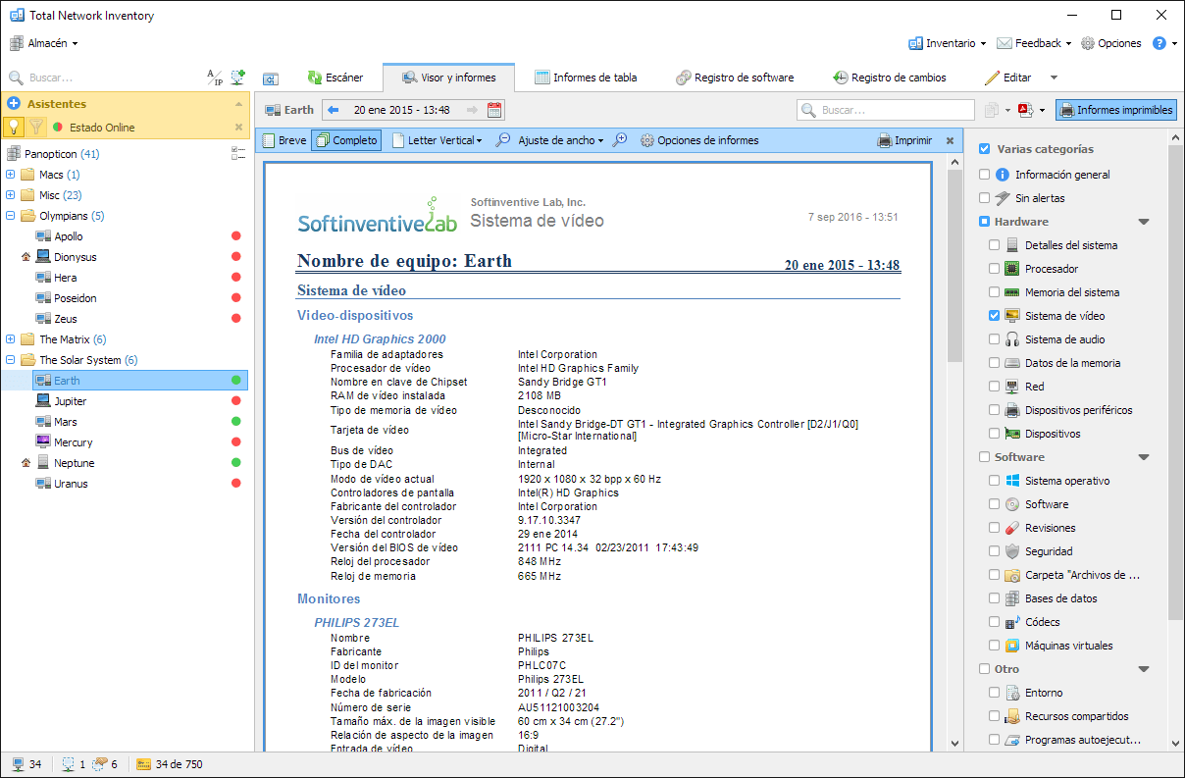The height and width of the screenshot is (778, 1185).
Task: Expand the Macs folder in the tree
Action: (x=11, y=175)
